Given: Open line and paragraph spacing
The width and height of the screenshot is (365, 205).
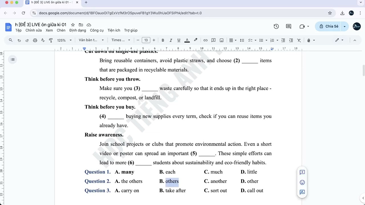Looking at the screenshot, I should (x=242, y=40).
